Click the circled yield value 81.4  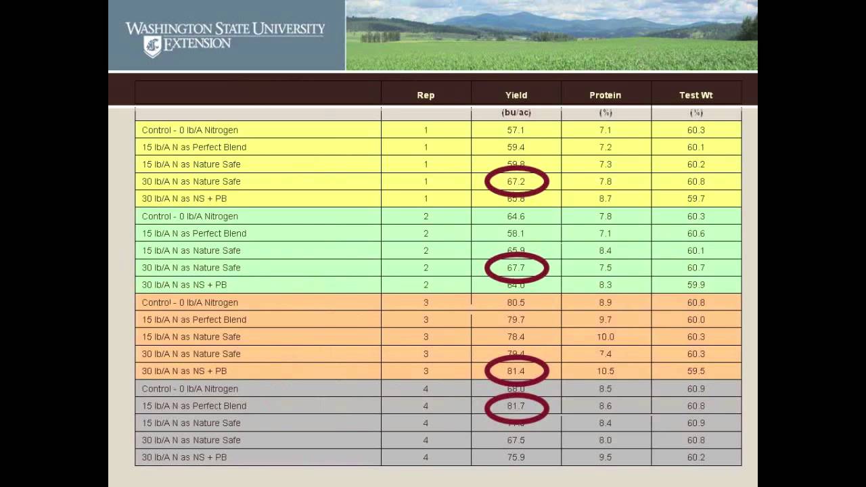point(516,371)
